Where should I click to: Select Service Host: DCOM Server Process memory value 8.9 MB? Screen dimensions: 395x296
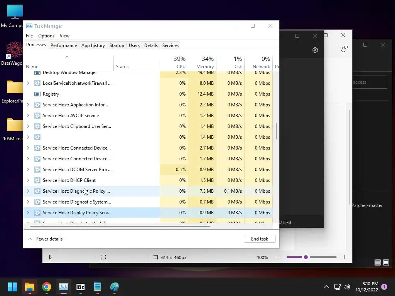click(x=207, y=170)
